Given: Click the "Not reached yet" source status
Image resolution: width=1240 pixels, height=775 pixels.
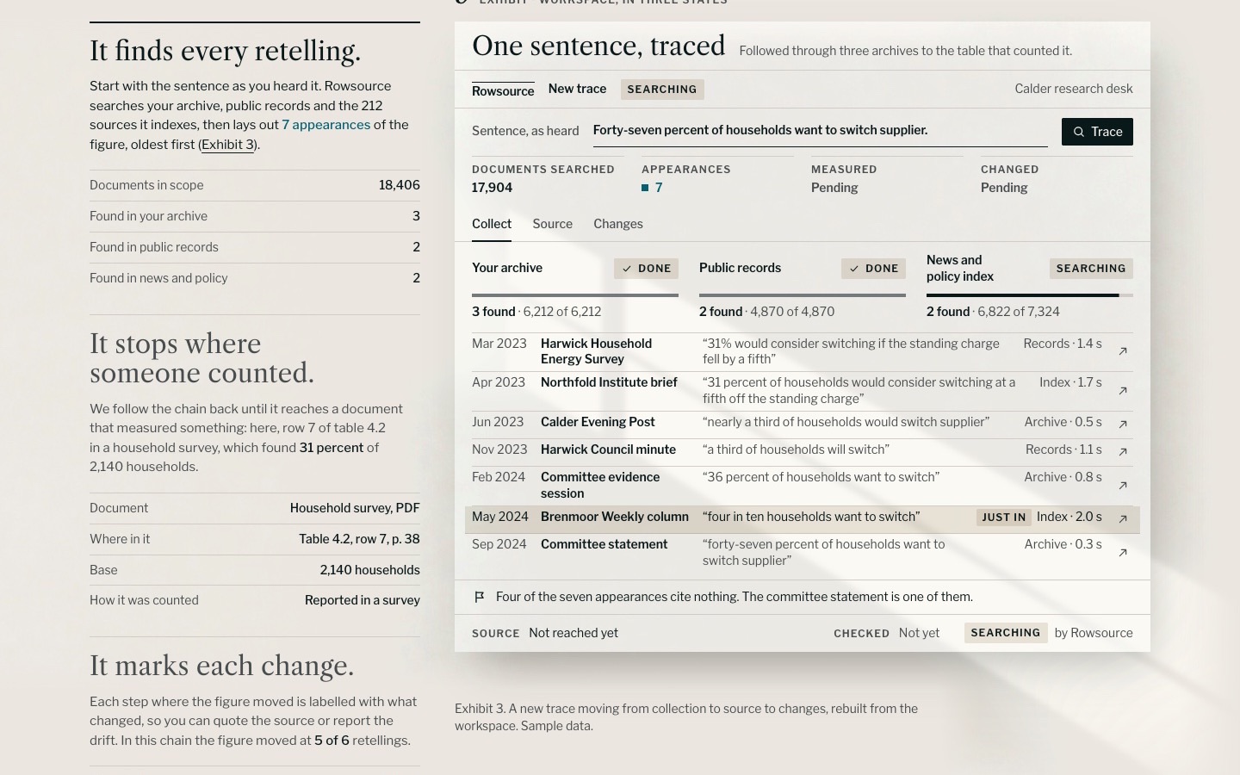Looking at the screenshot, I should coord(573,633).
